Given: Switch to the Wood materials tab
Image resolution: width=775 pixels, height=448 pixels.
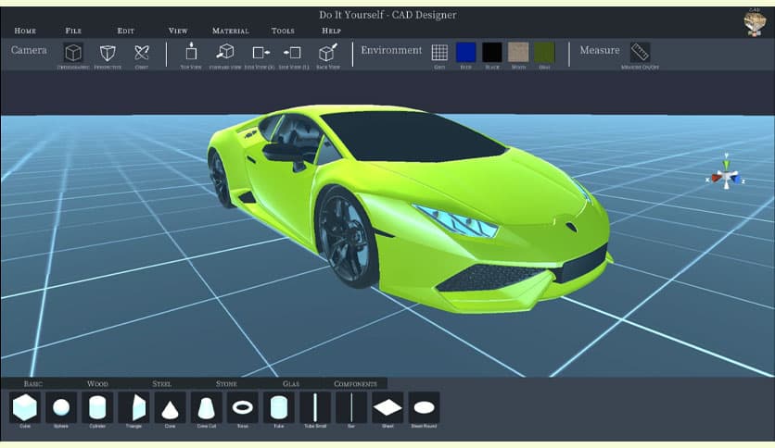Looking at the screenshot, I should 97,383.
